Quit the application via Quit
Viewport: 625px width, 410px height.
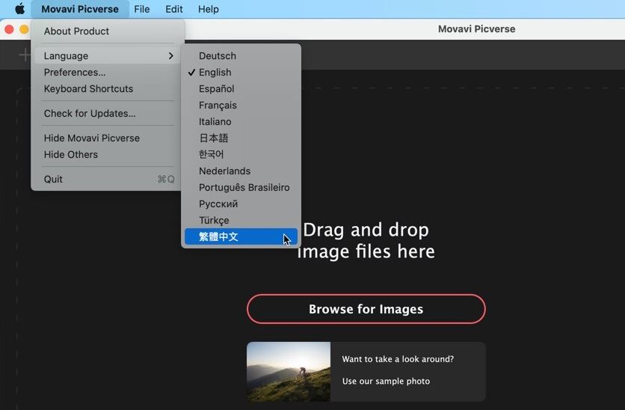108,179
